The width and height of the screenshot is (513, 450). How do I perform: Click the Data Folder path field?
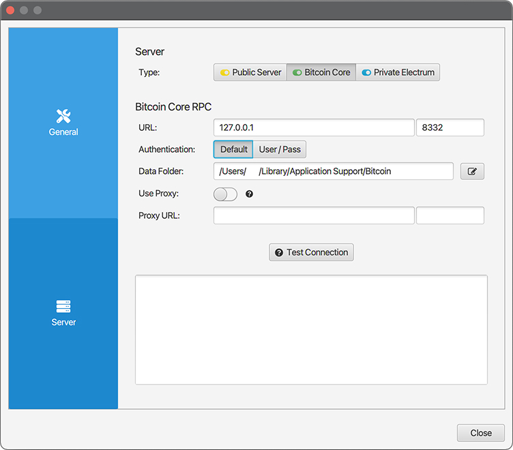pos(334,171)
